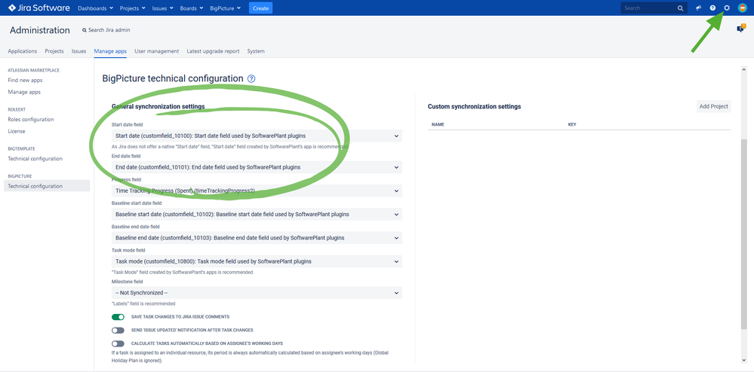
Task: Open the settings gear menu
Action: point(727,8)
